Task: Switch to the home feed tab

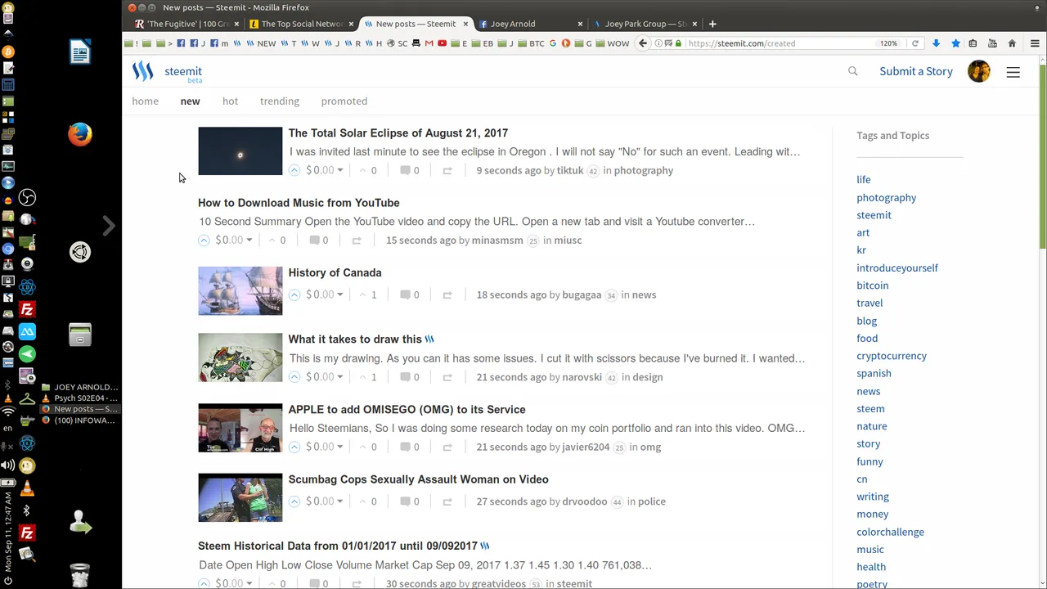Action: [x=146, y=101]
